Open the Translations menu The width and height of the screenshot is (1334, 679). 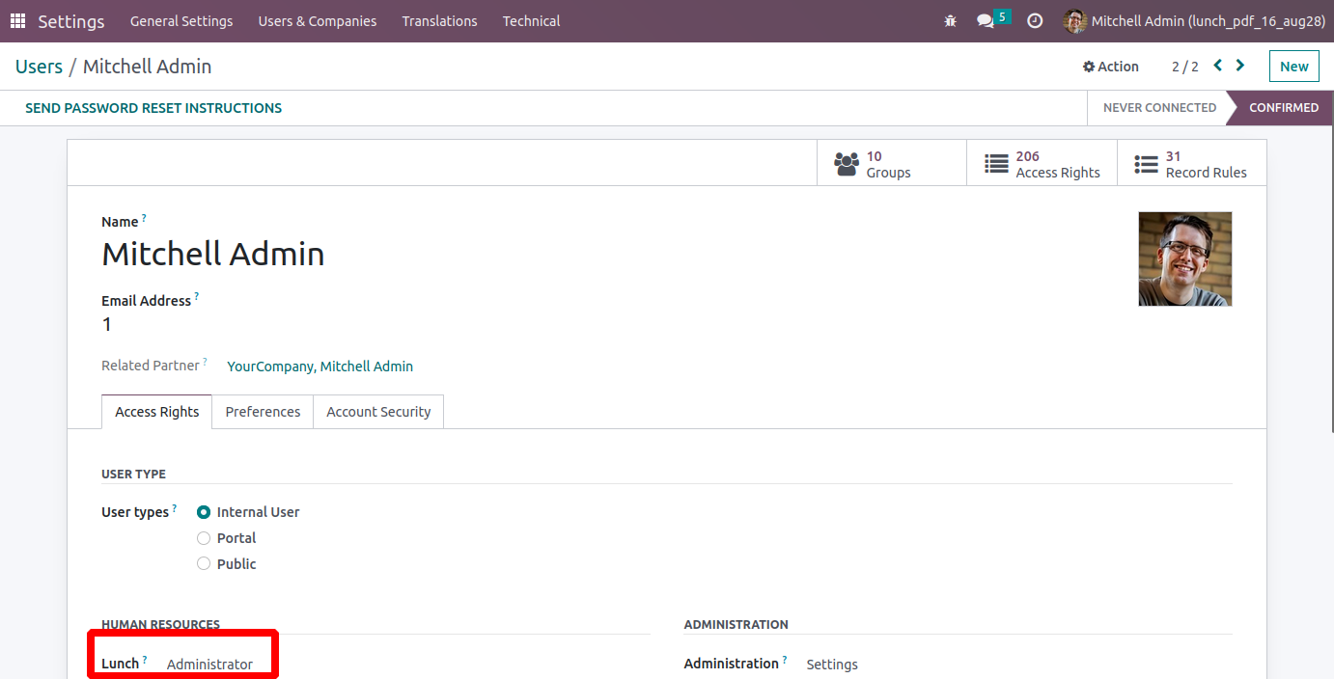[x=439, y=21]
